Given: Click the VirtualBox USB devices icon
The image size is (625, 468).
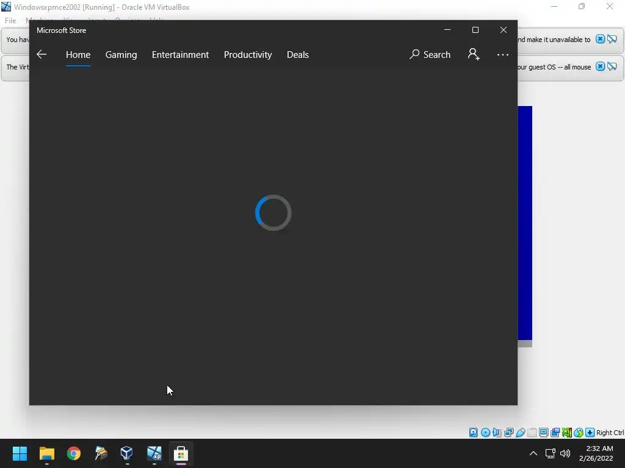Looking at the screenshot, I should (x=520, y=432).
